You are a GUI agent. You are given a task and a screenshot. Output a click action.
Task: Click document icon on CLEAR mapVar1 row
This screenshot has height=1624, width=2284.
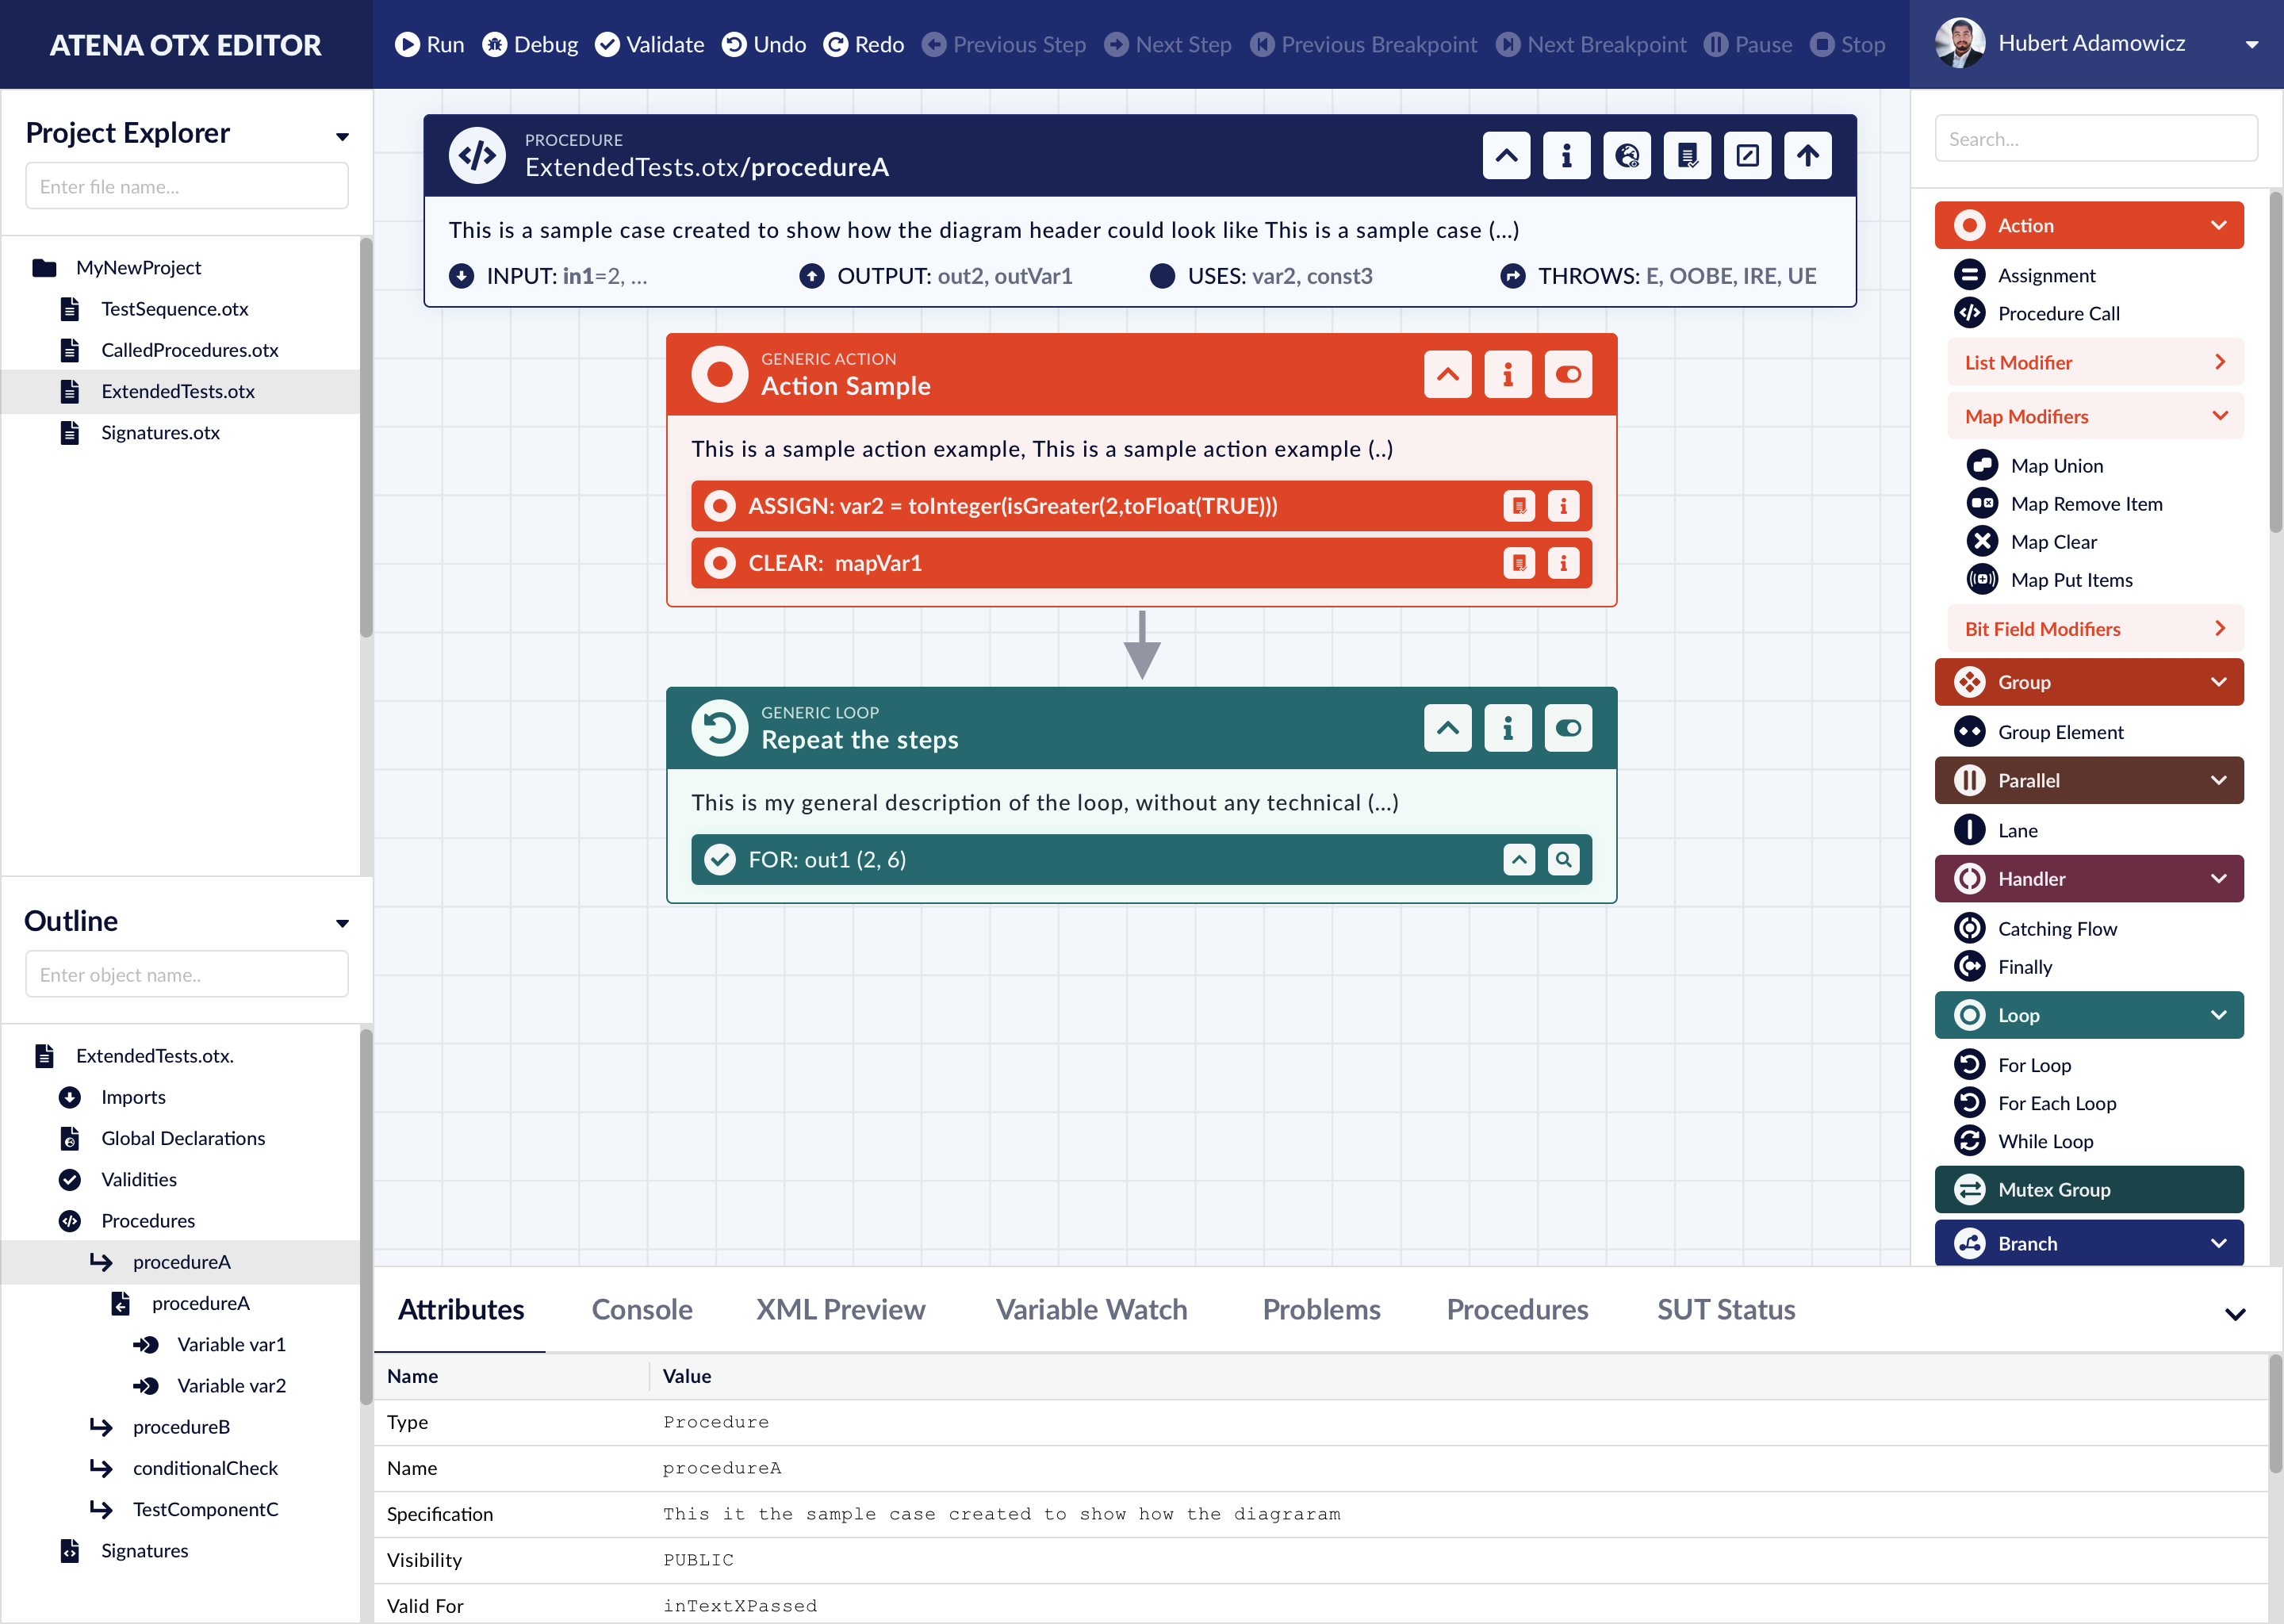point(1519,563)
